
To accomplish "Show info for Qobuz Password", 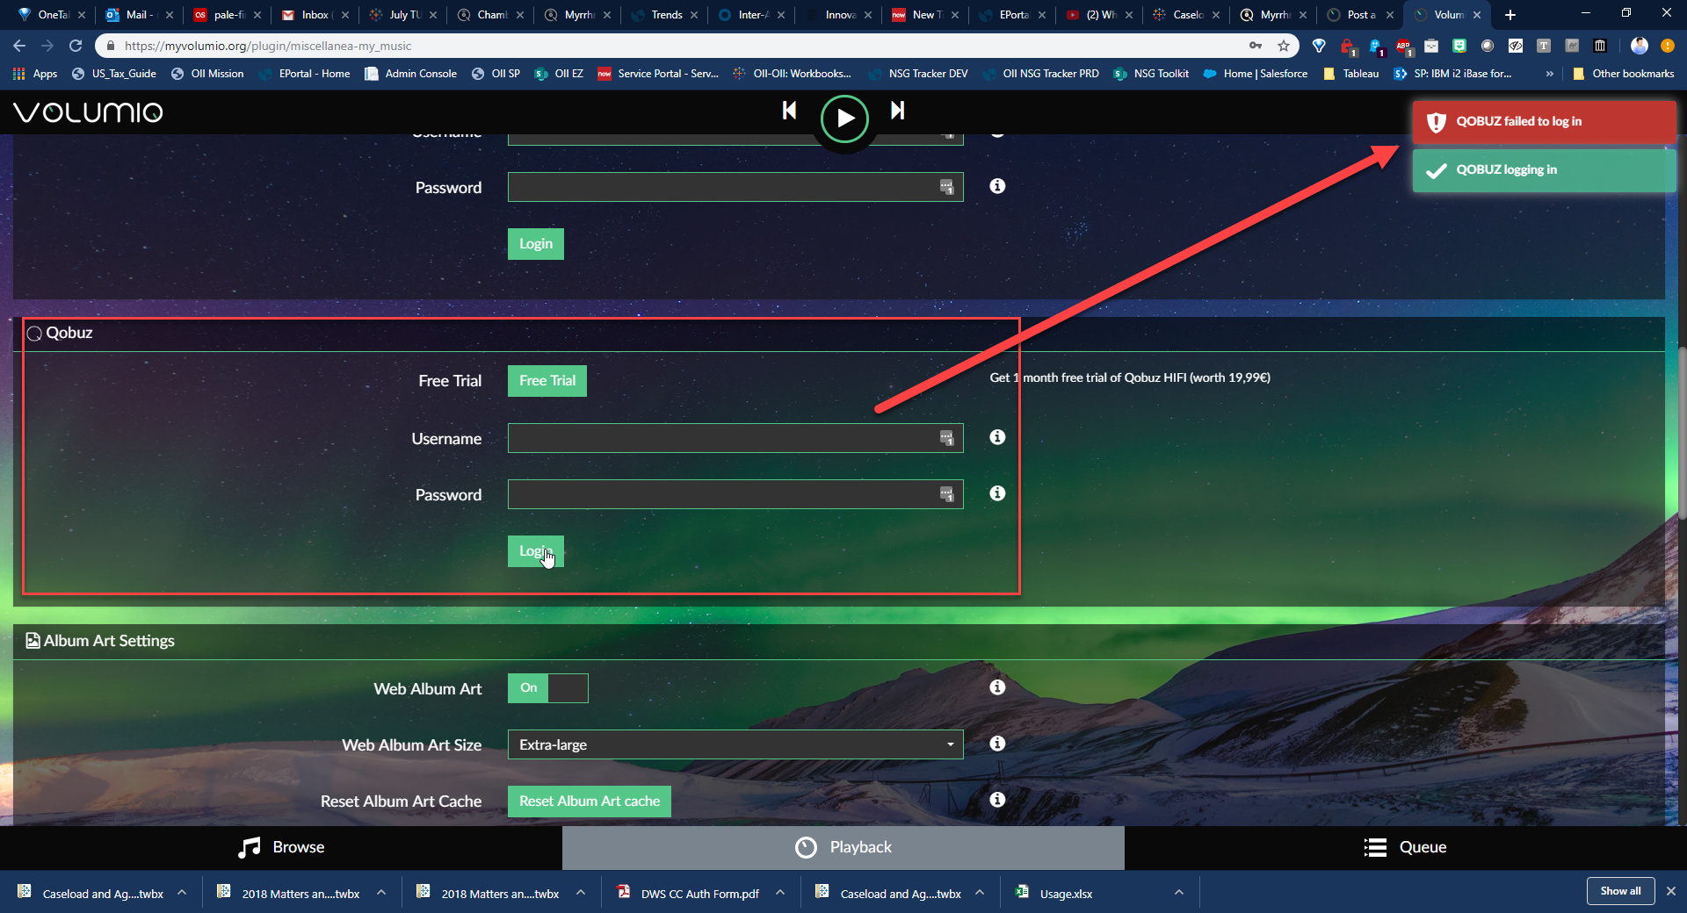I will click(x=997, y=493).
